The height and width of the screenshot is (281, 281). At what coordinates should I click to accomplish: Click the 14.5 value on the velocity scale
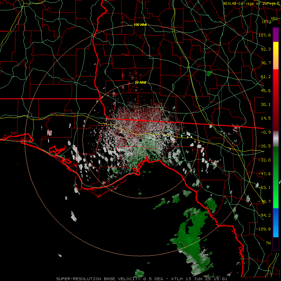tap(266, 118)
